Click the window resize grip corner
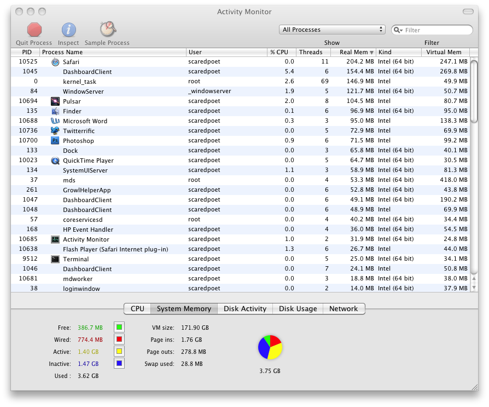489x407 pixels. click(x=475, y=387)
